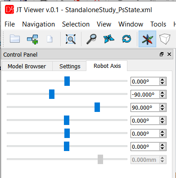The width and height of the screenshot is (176, 178).
Task: Toggle the coordinate axes display icon
Action: (147, 39)
